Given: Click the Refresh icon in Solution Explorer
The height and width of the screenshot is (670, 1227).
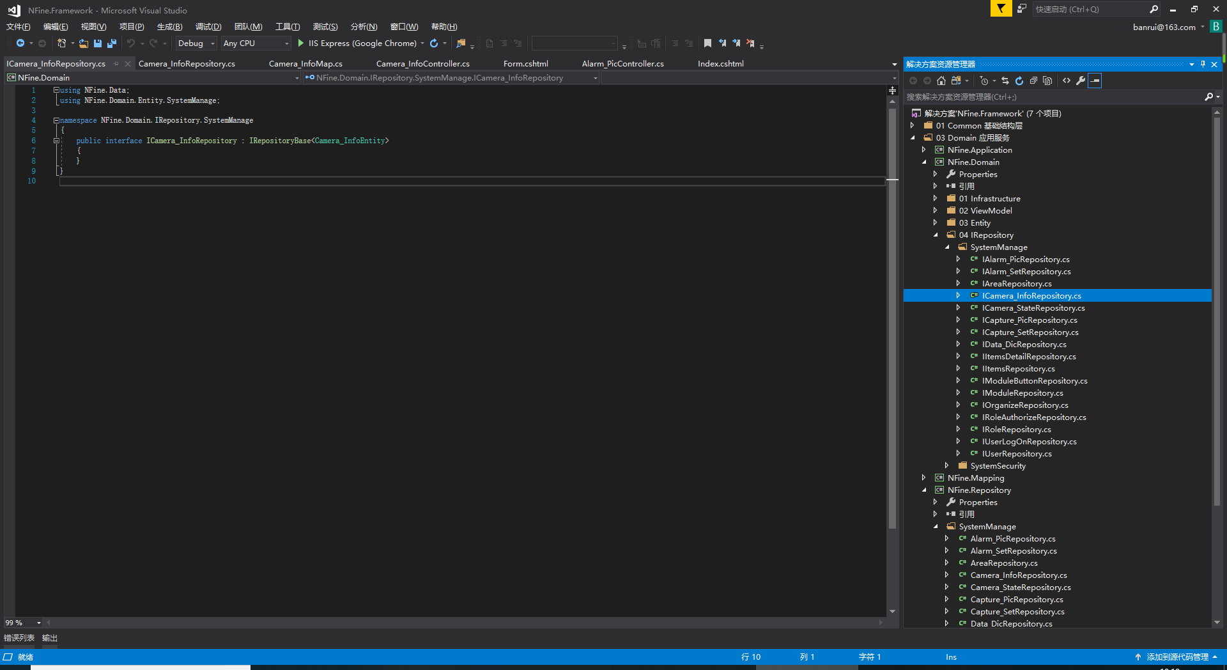Looking at the screenshot, I should [x=1019, y=81].
